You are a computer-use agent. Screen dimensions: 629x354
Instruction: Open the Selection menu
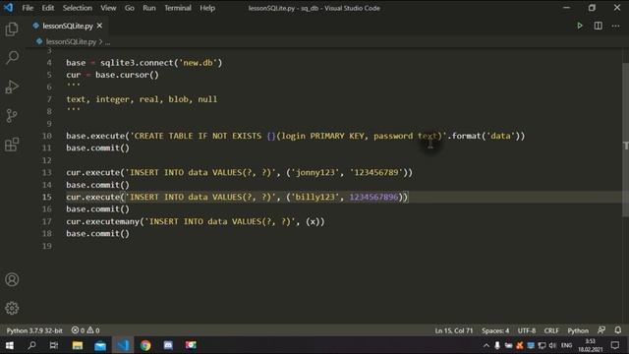77,8
